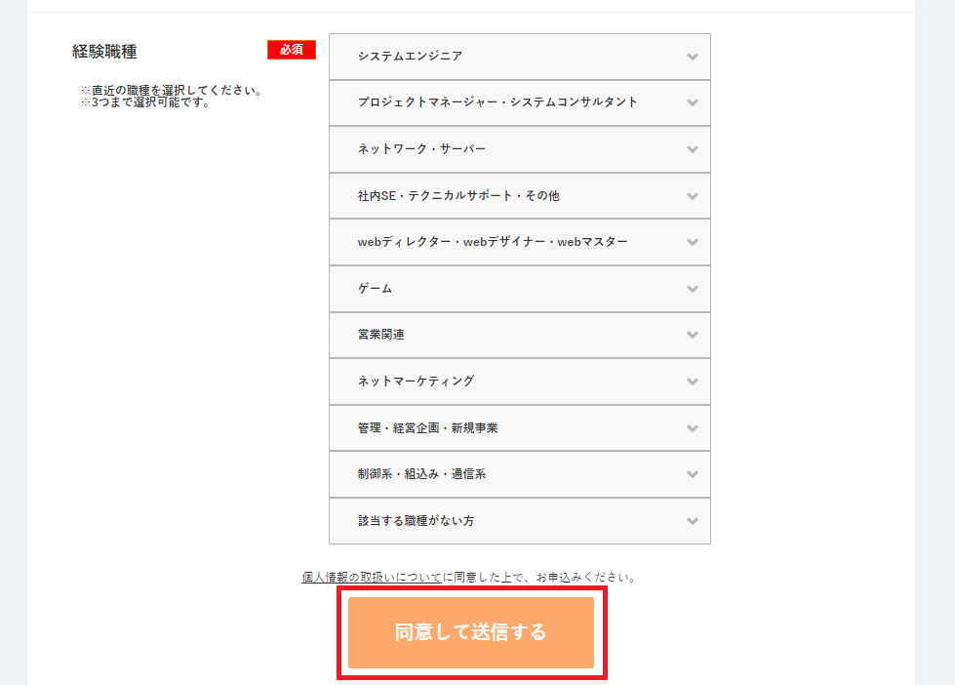The width and height of the screenshot is (955, 685).
Task: Click the arrow icon on the ゲーム row
Action: click(x=693, y=289)
